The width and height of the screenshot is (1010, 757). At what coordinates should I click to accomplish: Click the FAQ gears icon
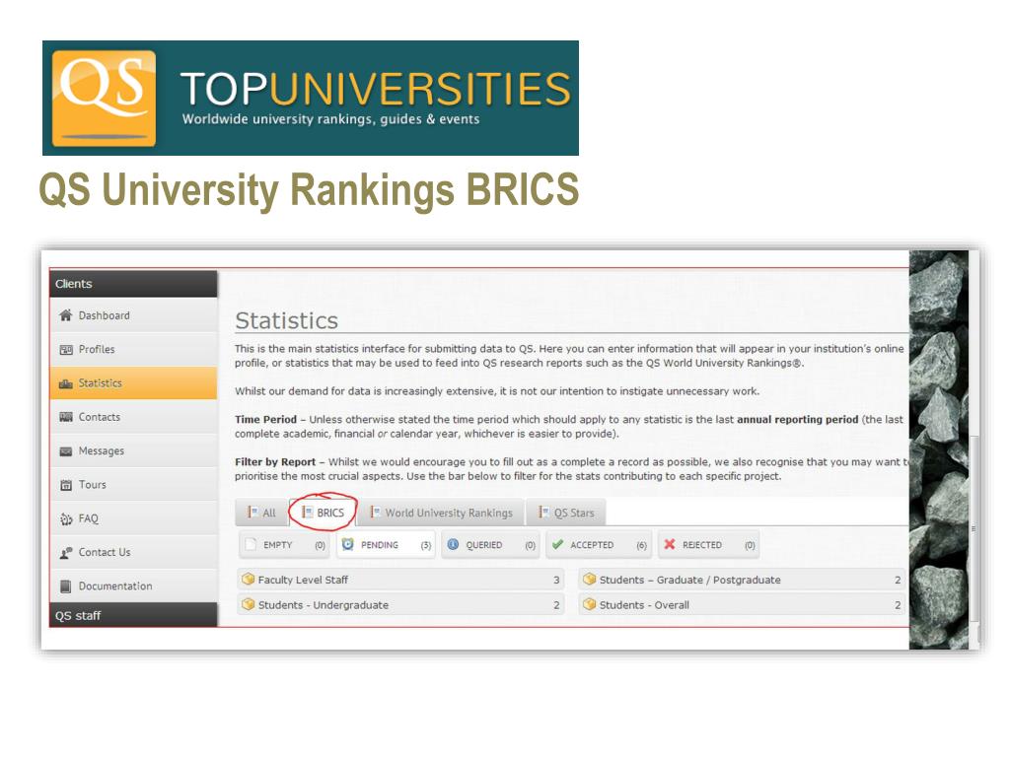pyautogui.click(x=66, y=518)
